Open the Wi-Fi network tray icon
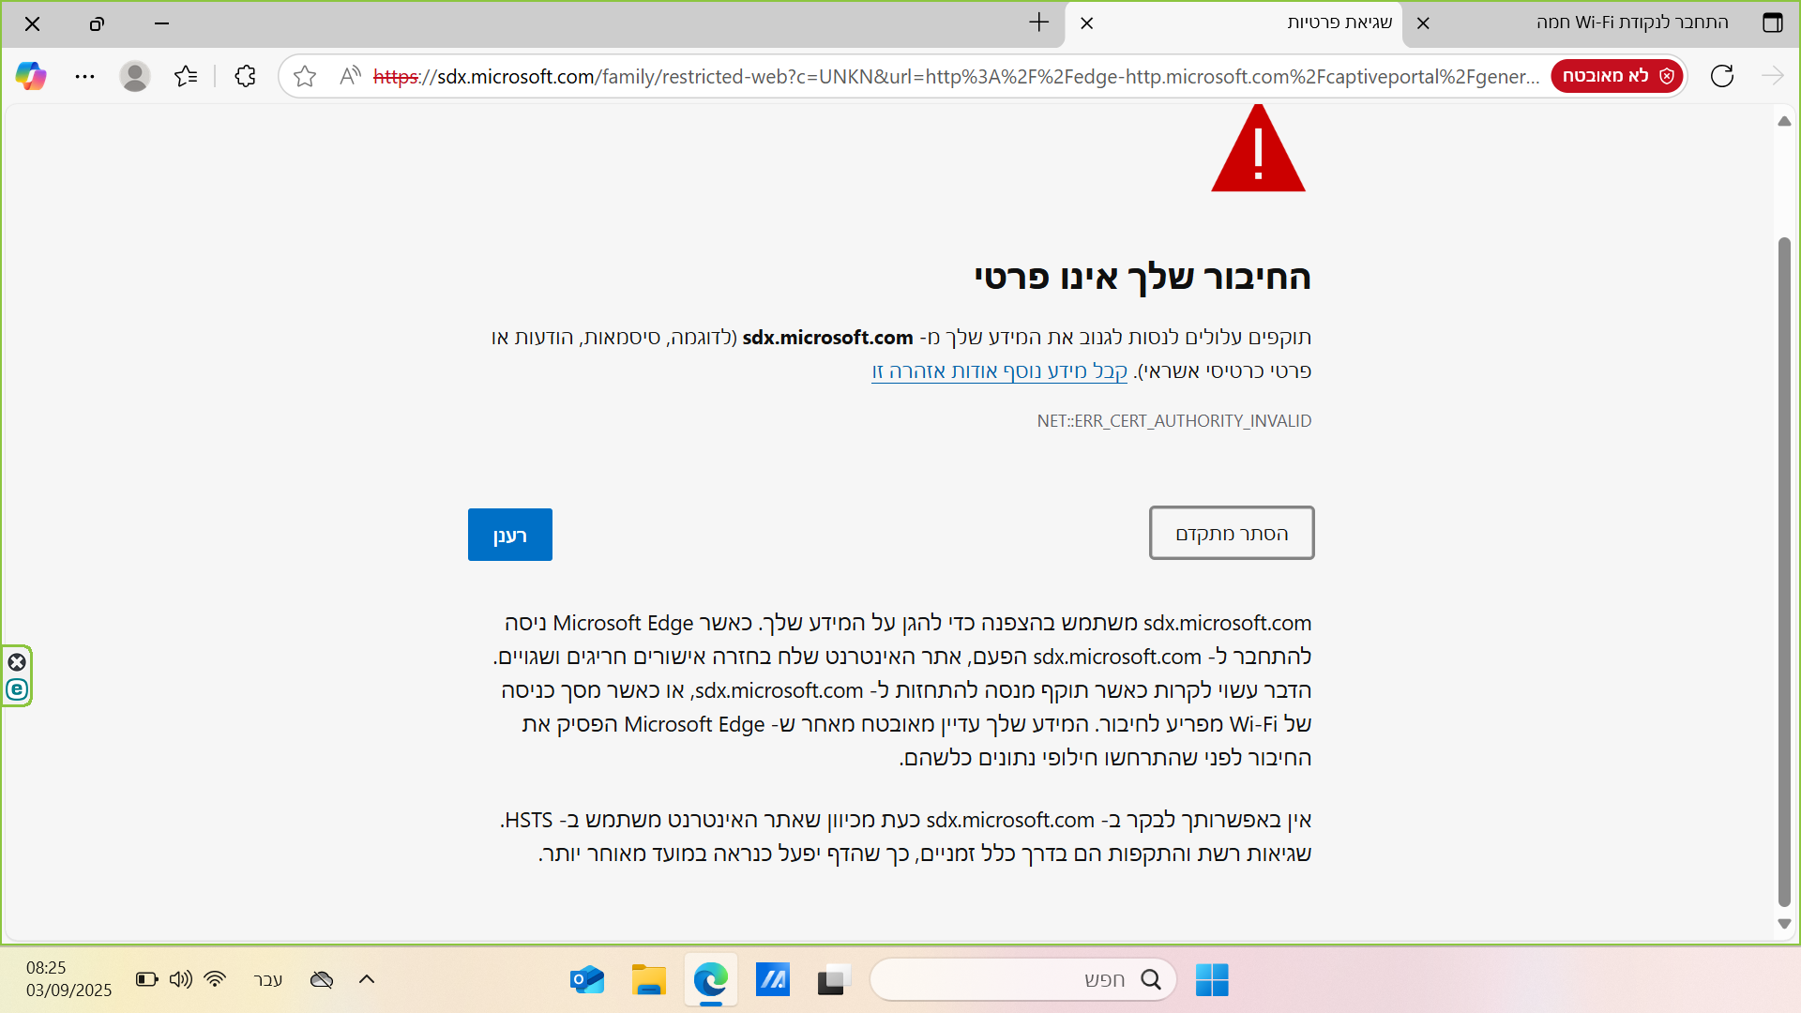 [x=215, y=979]
